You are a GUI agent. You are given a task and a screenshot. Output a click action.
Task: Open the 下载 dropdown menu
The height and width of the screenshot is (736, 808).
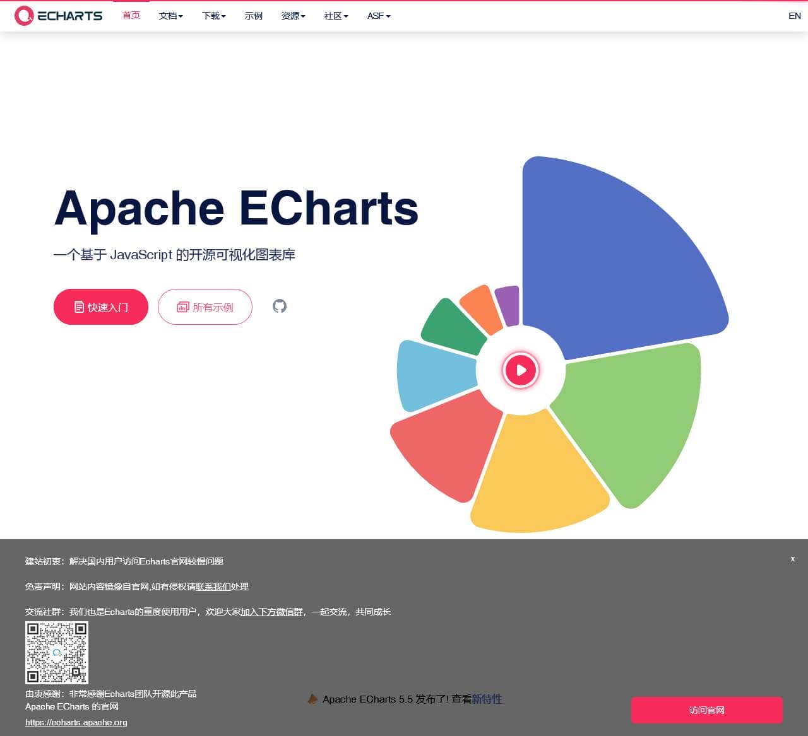213,16
